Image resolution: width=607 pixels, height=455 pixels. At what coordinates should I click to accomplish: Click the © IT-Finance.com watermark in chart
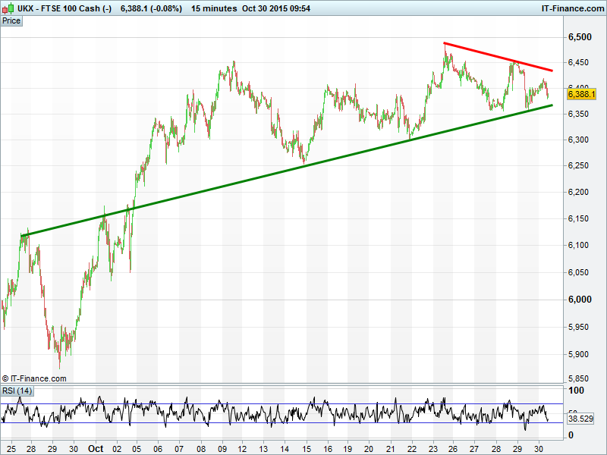tap(34, 378)
